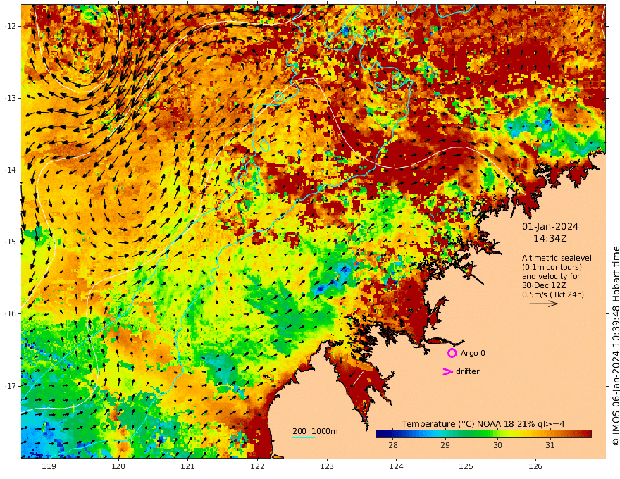This screenshot has width=620, height=479.
Task: Click the cyan 200m isobath legend line
Action: tap(304, 437)
